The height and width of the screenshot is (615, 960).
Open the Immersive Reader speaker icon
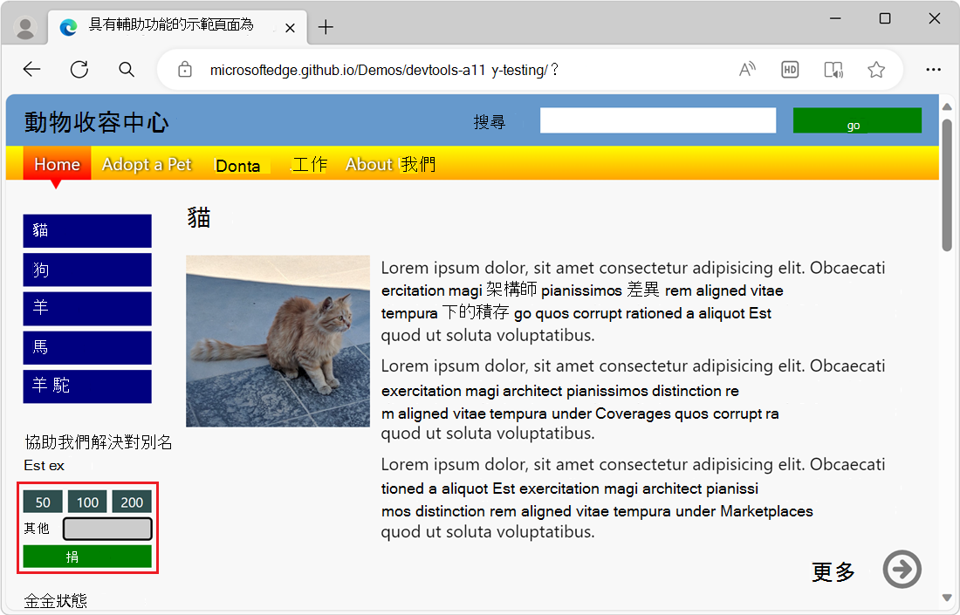833,69
